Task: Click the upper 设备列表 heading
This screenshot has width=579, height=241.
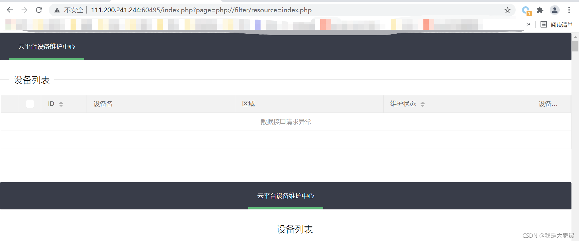Action: [32, 80]
